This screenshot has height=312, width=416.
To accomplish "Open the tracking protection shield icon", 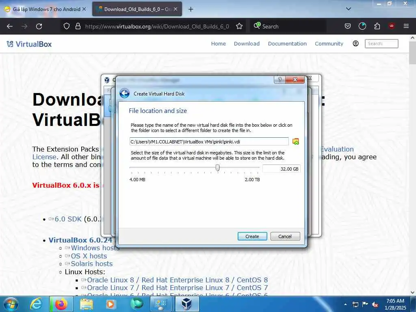I will point(67,26).
